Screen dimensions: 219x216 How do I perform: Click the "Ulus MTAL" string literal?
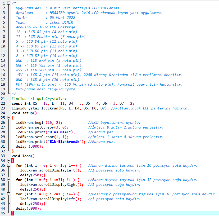59,132
